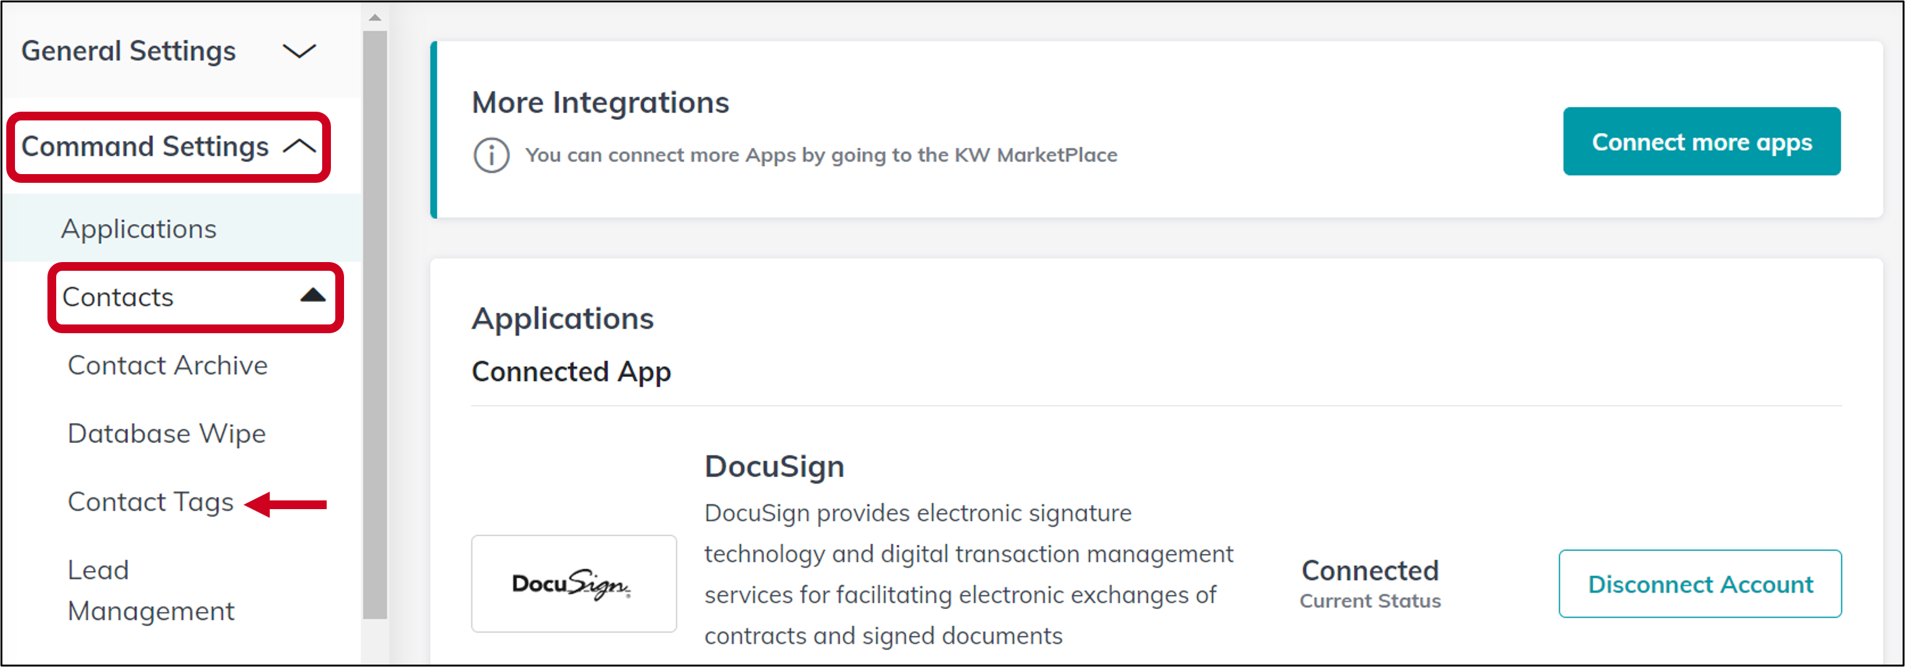Select the Command Settings heading
The image size is (1905, 667).
tap(145, 146)
